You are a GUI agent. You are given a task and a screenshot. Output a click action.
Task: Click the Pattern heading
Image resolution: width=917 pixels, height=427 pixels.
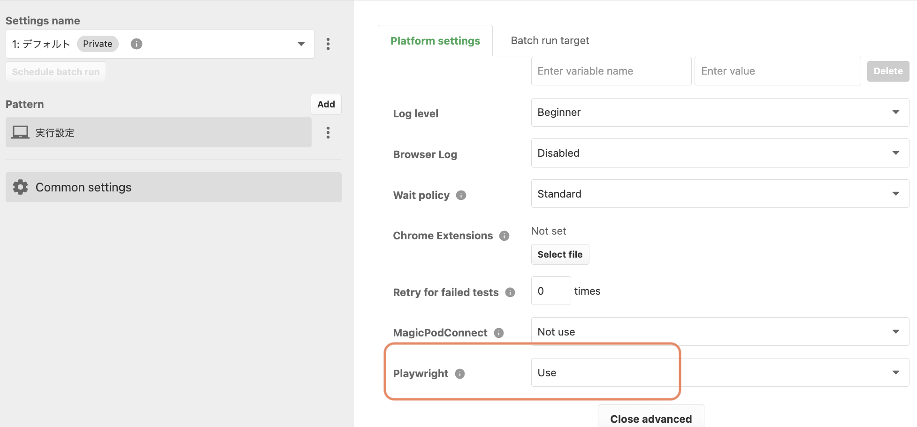[24, 104]
